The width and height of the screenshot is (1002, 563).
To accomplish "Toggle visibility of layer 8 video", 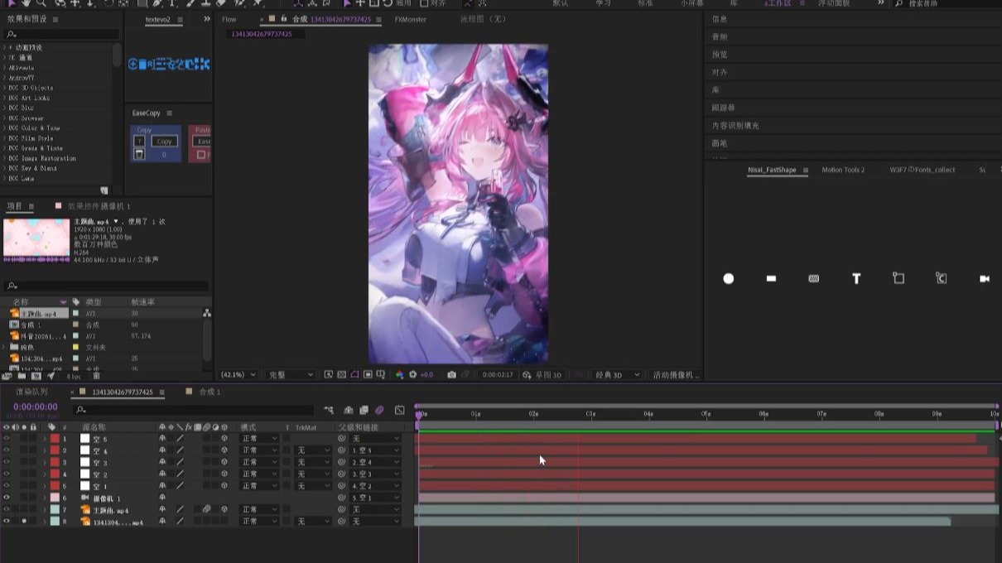I will coord(7,522).
